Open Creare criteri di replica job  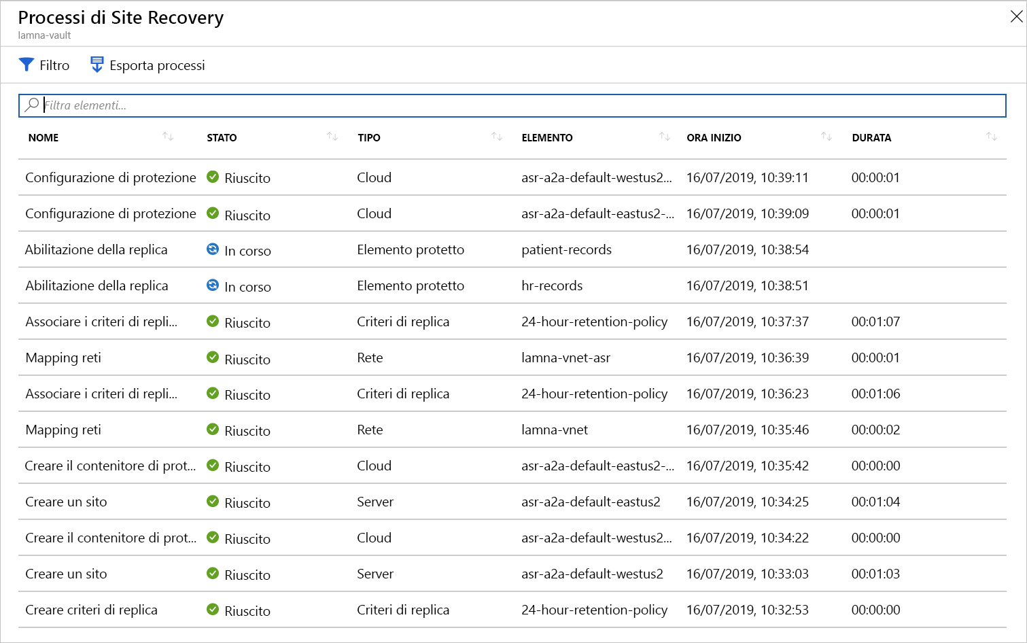pyautogui.click(x=91, y=610)
